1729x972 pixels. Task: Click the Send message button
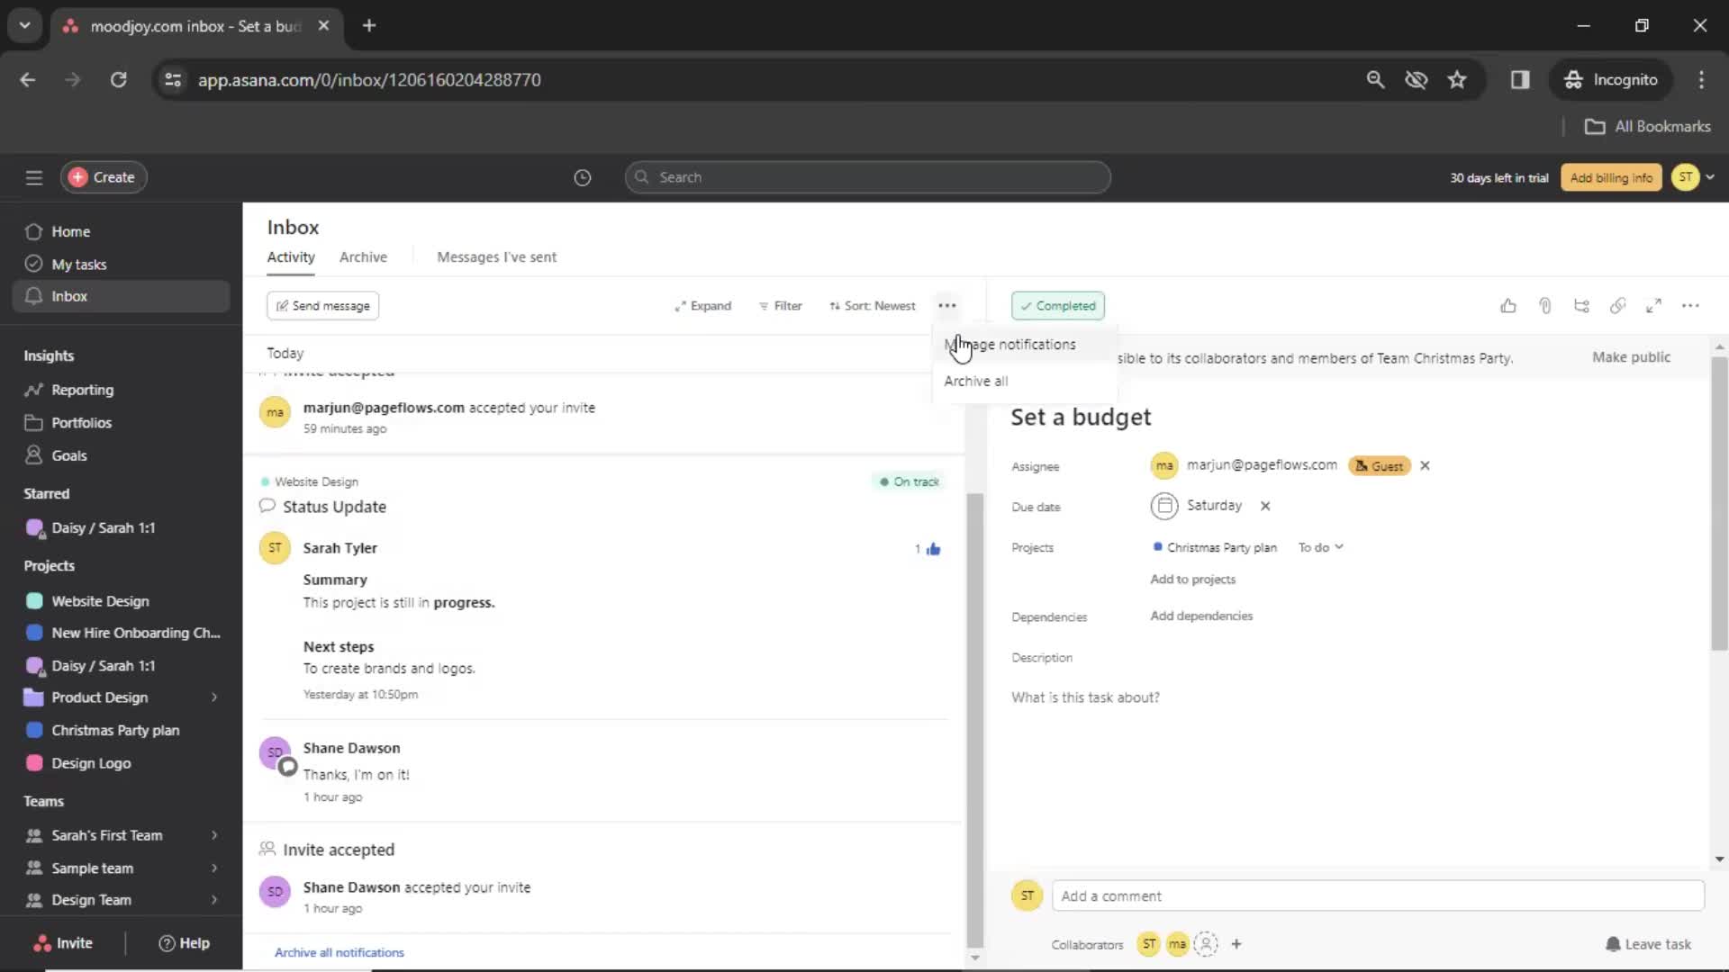321,305
